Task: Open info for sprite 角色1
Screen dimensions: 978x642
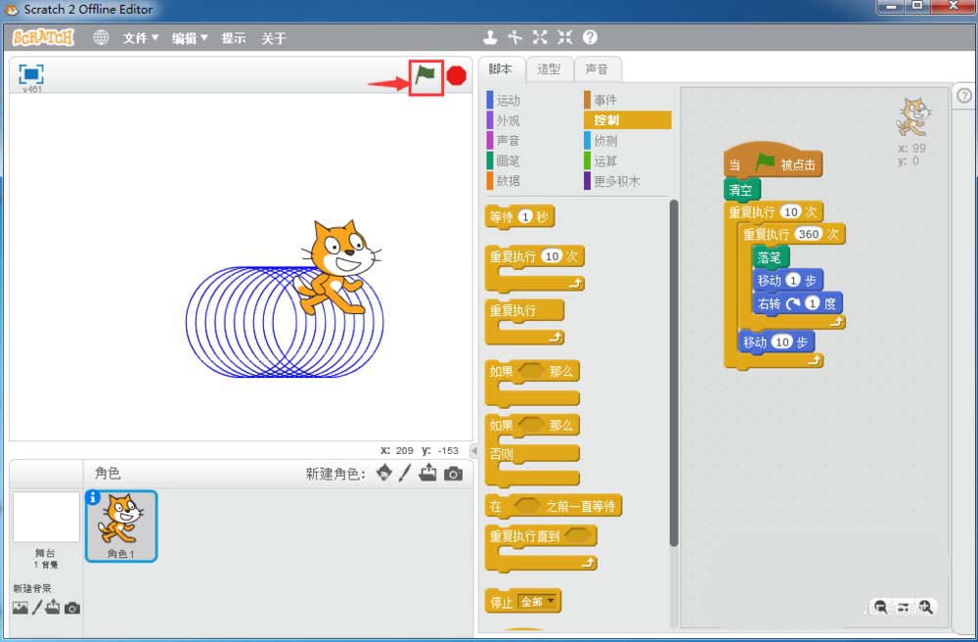Action: (x=93, y=497)
